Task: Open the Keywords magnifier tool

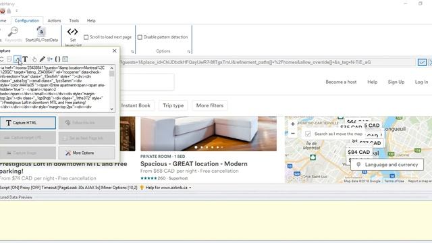Action: [x=13, y=34]
